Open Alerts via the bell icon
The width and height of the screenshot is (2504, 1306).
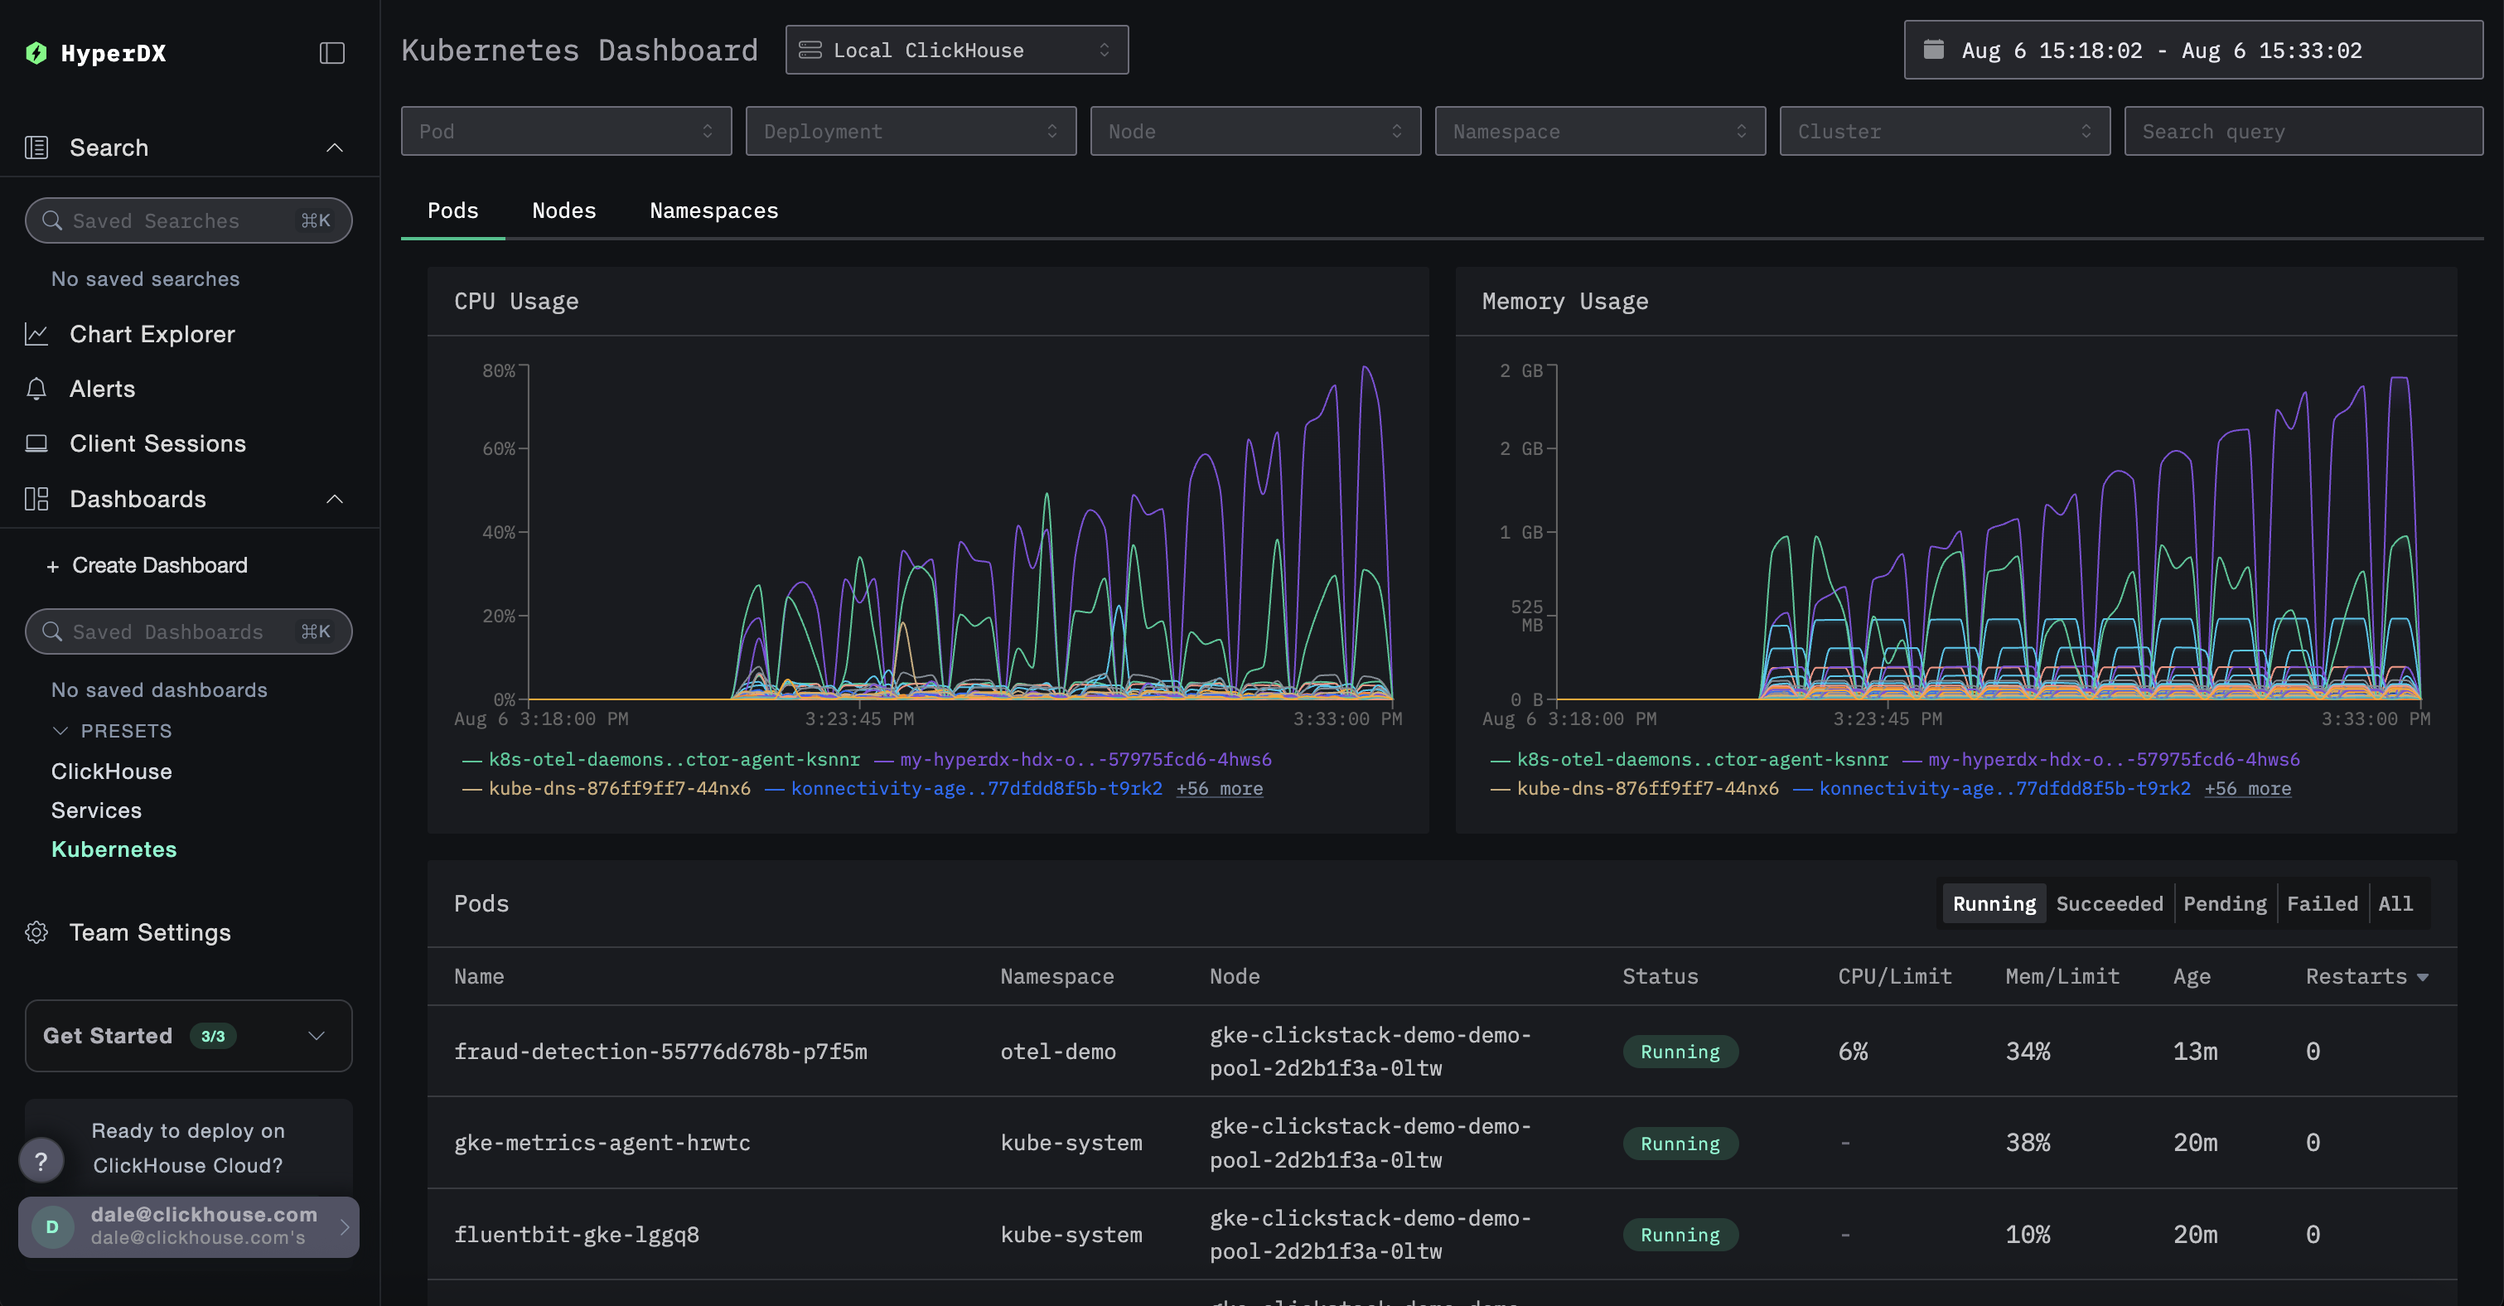(x=37, y=388)
